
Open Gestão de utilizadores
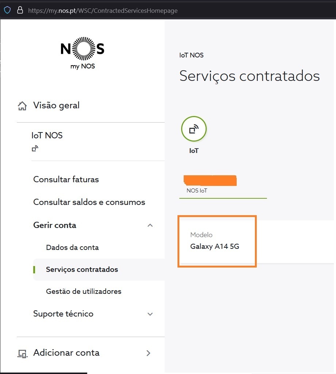click(x=84, y=291)
